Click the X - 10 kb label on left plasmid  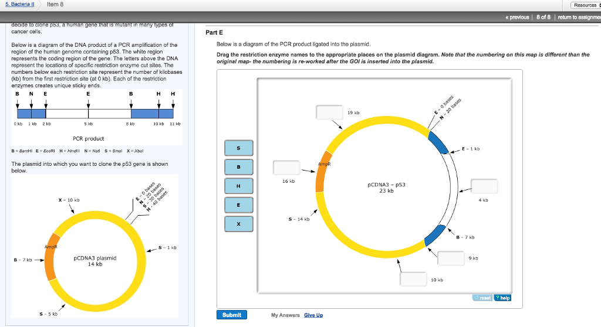pos(69,200)
